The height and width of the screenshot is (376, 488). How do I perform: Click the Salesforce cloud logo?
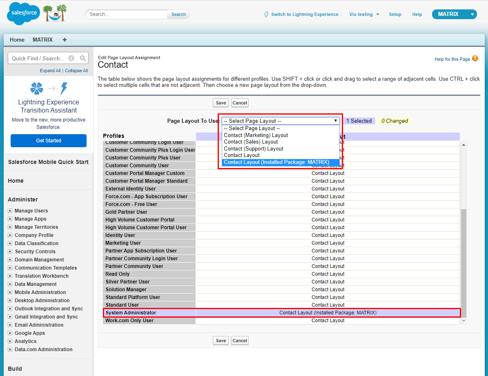pyautogui.click(x=23, y=13)
